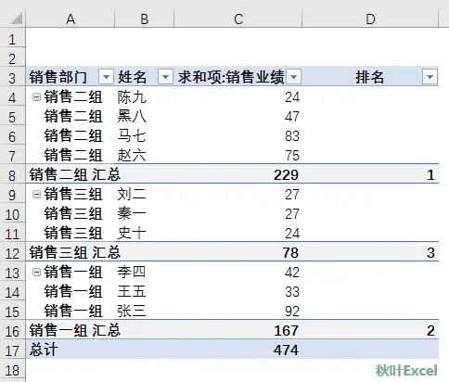Collapse the 销售三组 group next to 刘二

(x=36, y=195)
